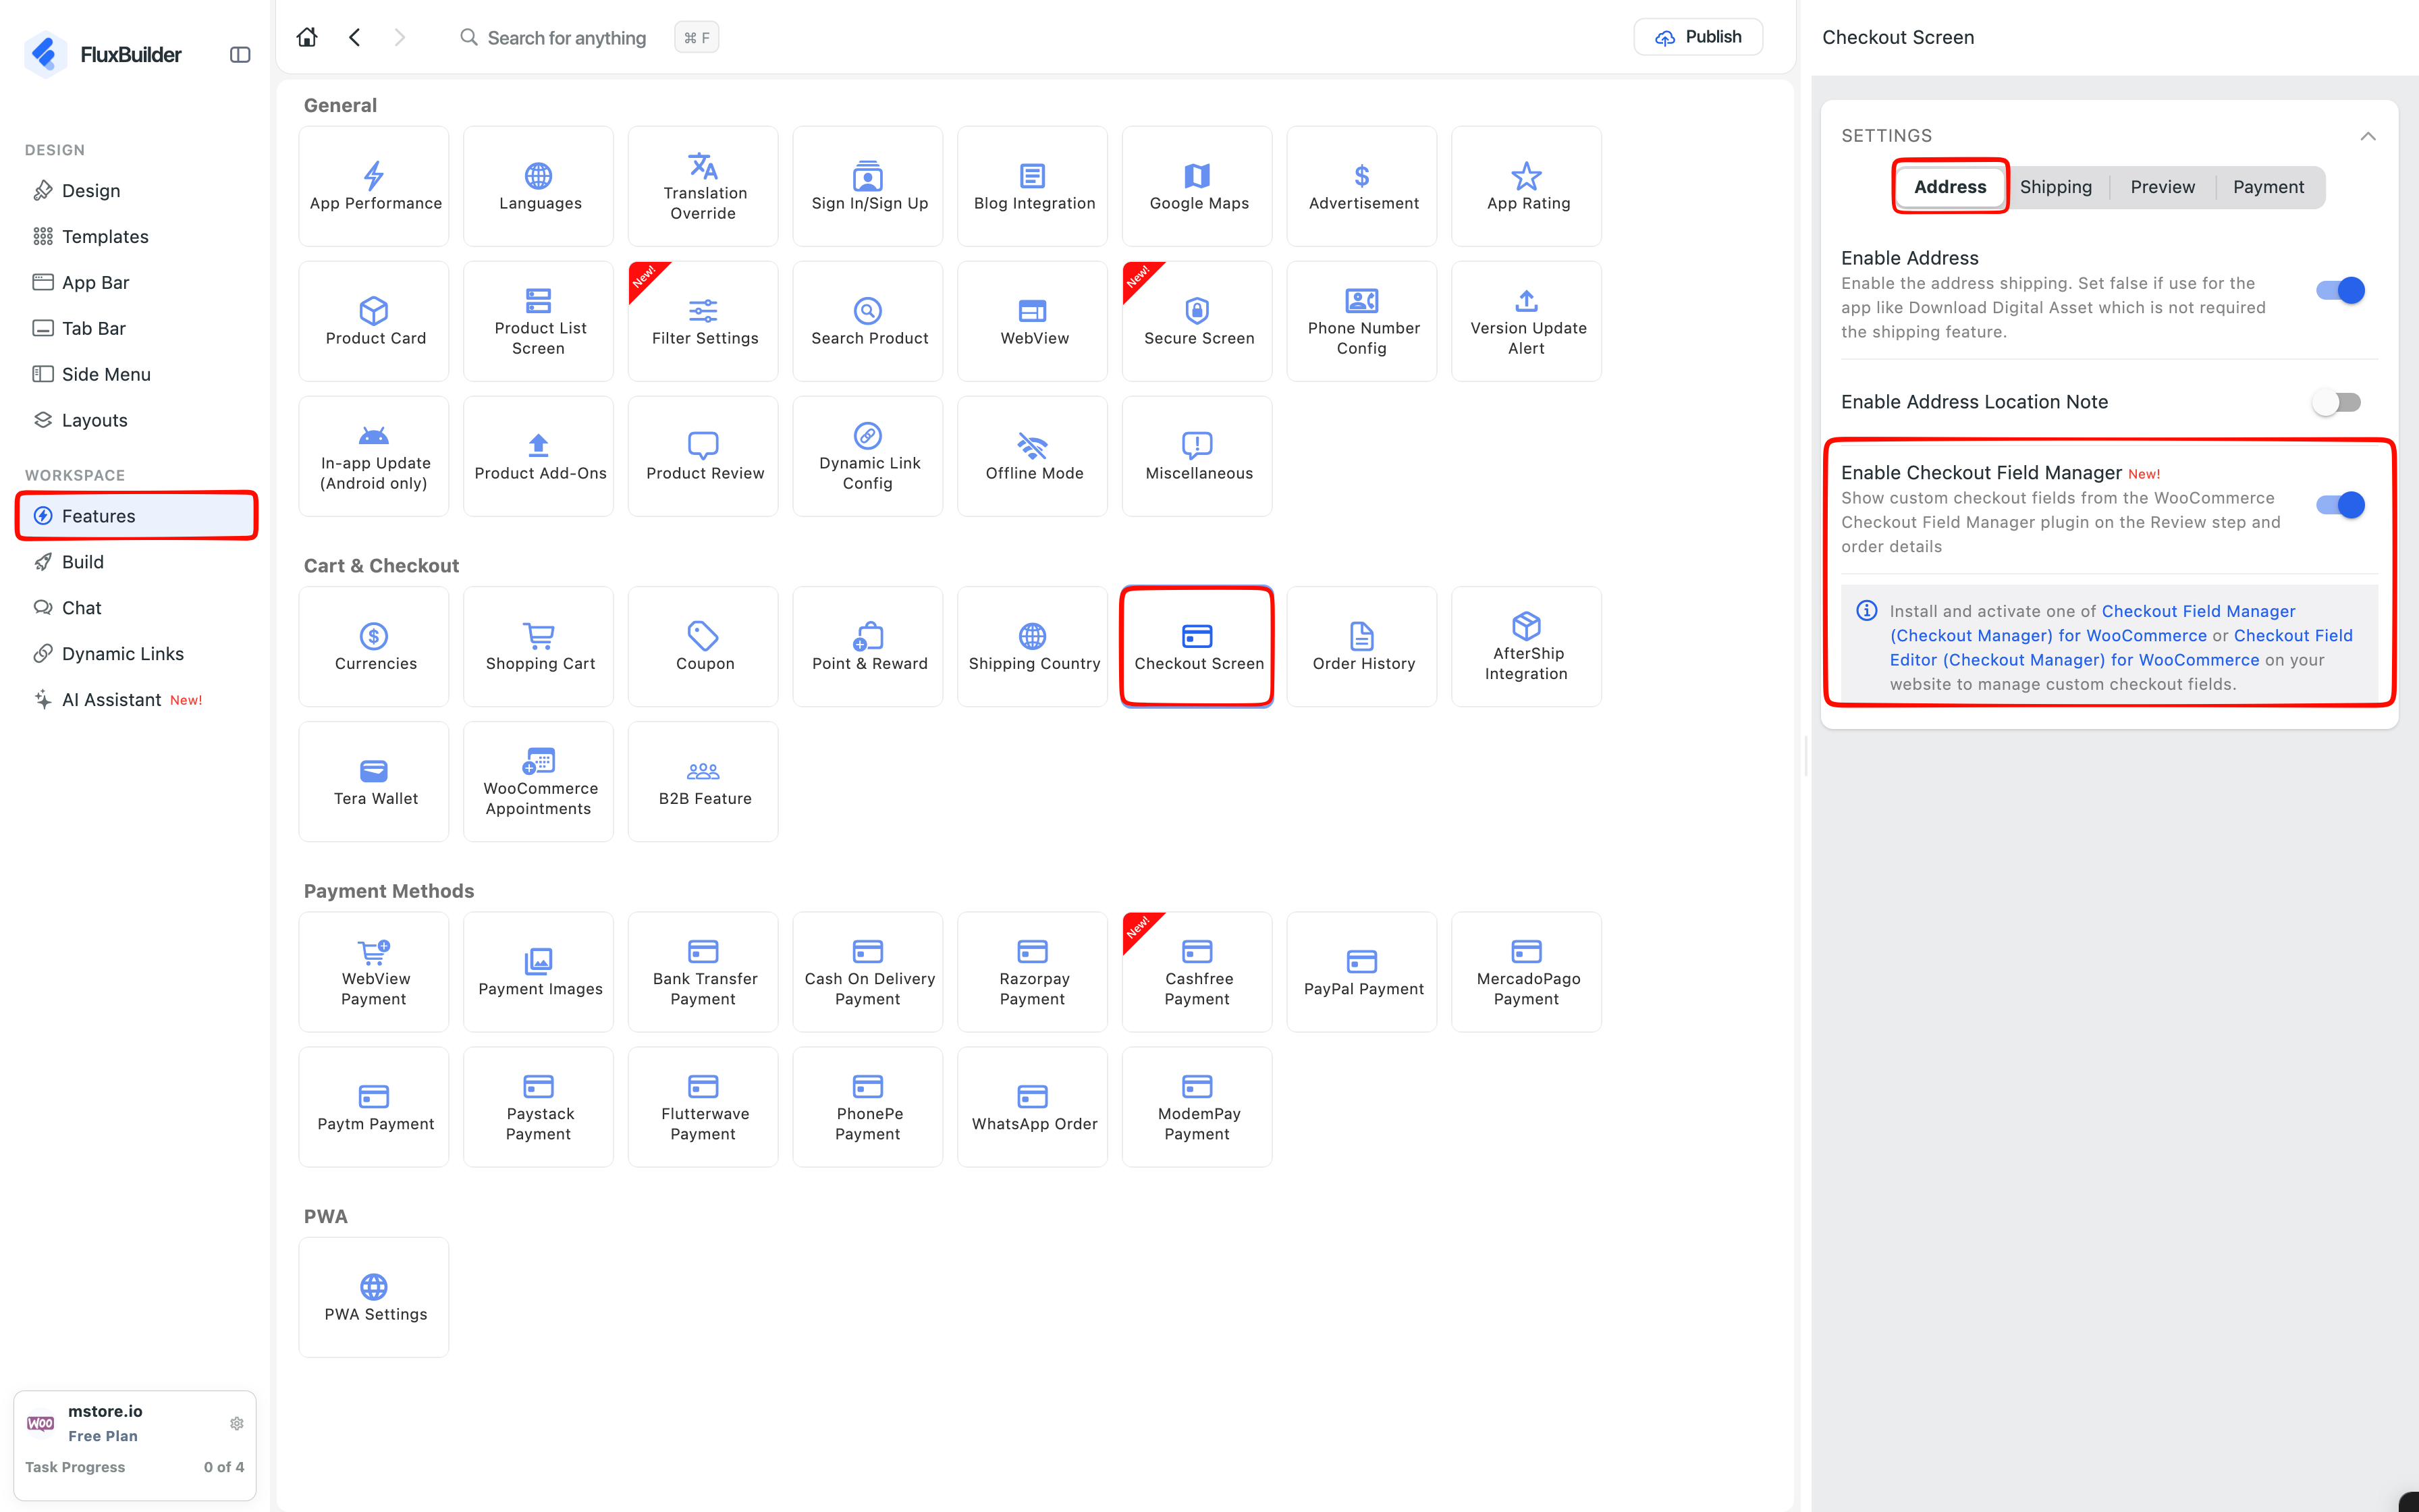The height and width of the screenshot is (1512, 2419).
Task: Open Secure Screen shield card
Action: click(x=1197, y=321)
